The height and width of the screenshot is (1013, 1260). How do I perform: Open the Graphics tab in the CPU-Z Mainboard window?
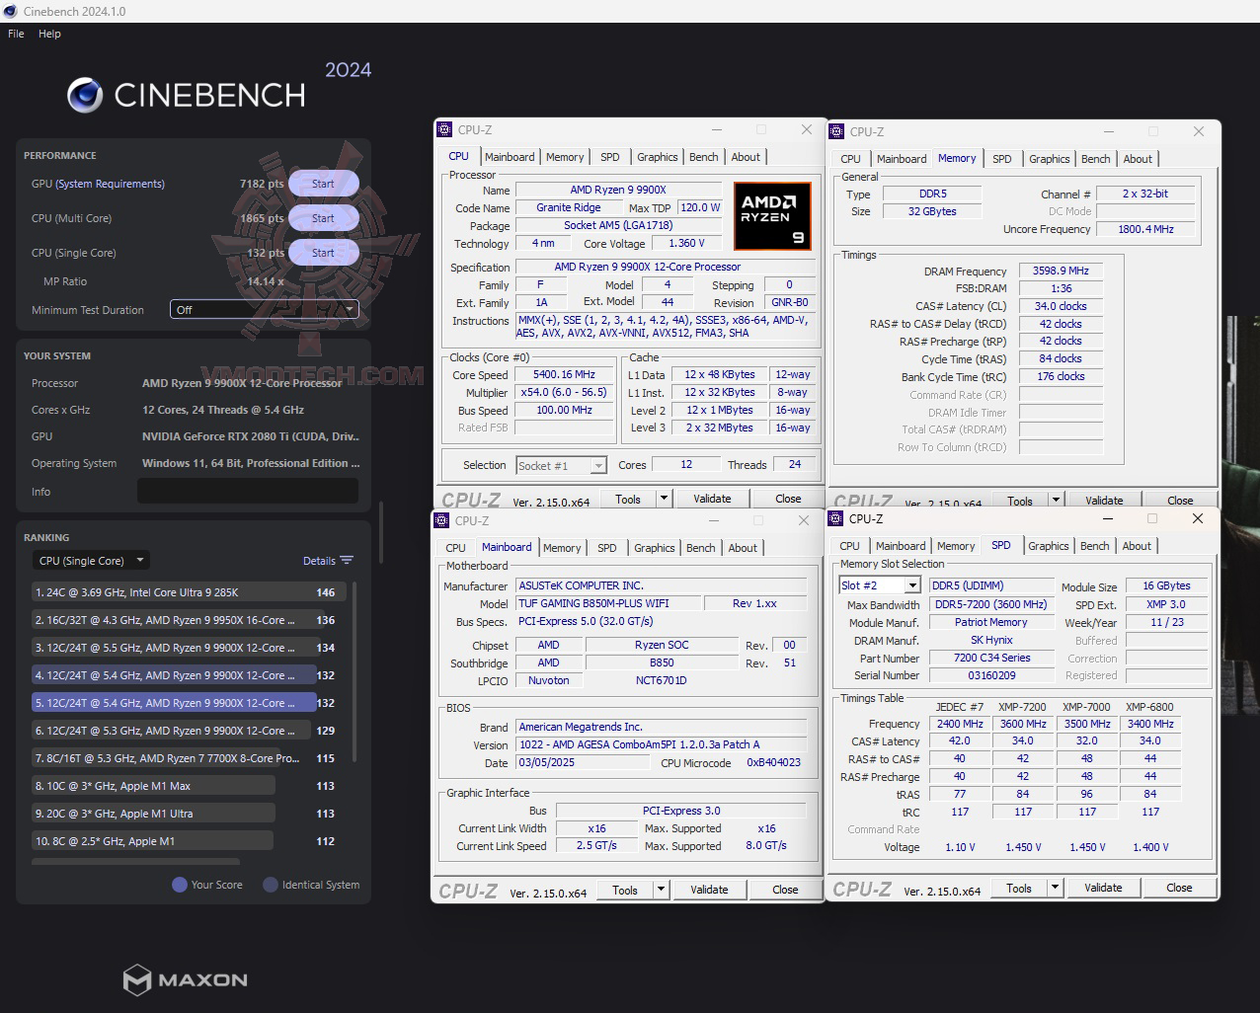[655, 548]
